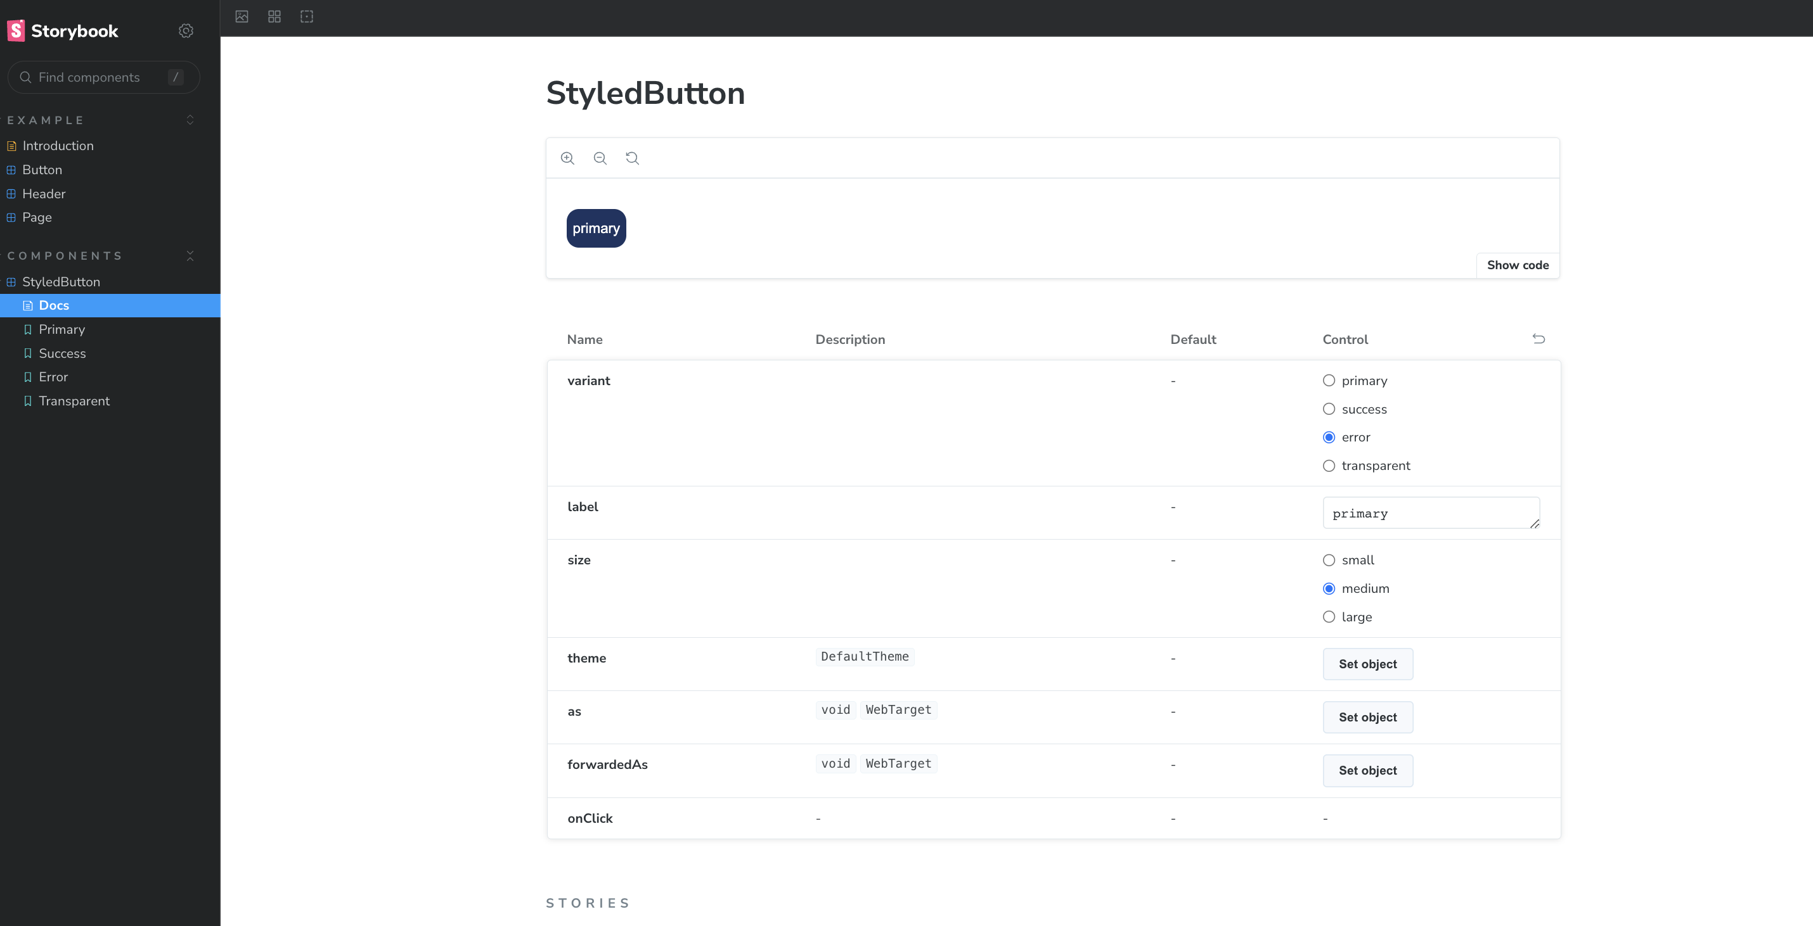Click the Show code button

1518,265
